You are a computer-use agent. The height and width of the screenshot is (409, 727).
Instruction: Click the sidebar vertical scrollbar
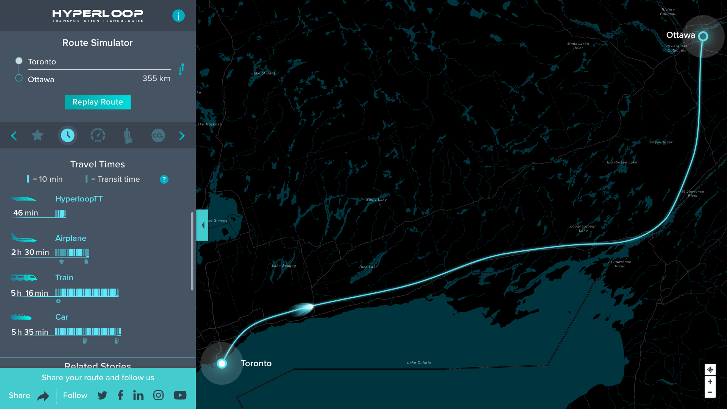[x=192, y=251]
